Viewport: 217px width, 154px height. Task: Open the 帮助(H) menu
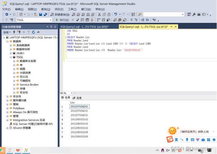pyautogui.click(x=100, y=9)
